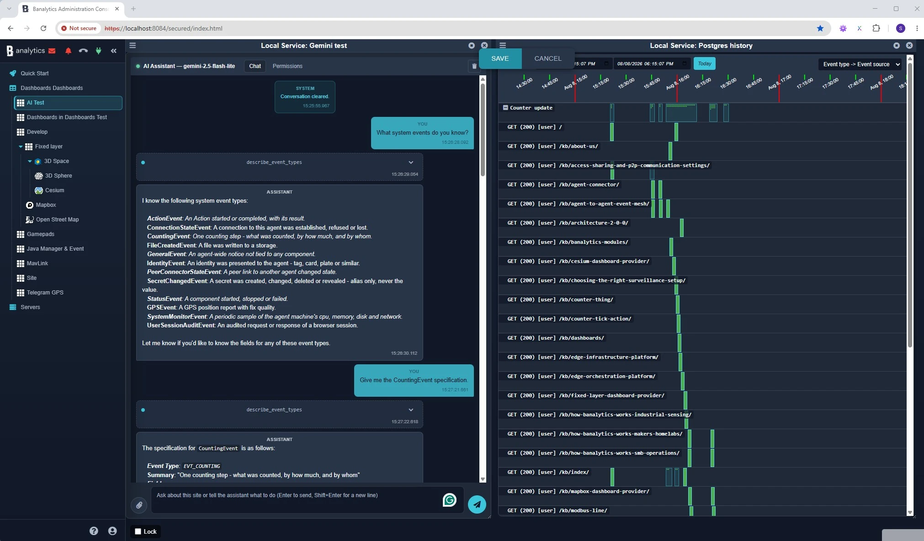Select AI Test dashboard

coord(68,103)
